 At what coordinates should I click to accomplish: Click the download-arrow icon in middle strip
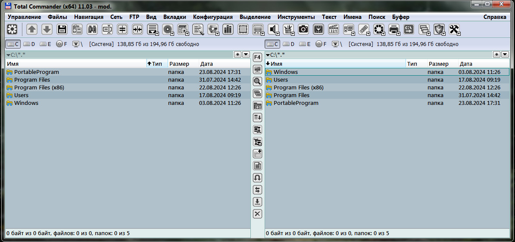(258, 202)
